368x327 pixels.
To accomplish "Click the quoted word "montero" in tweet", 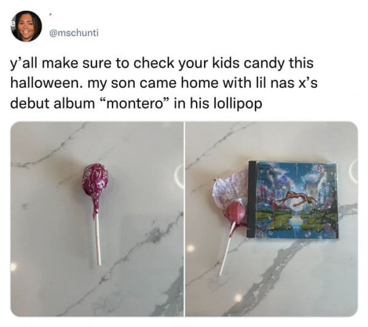I will click(135, 103).
